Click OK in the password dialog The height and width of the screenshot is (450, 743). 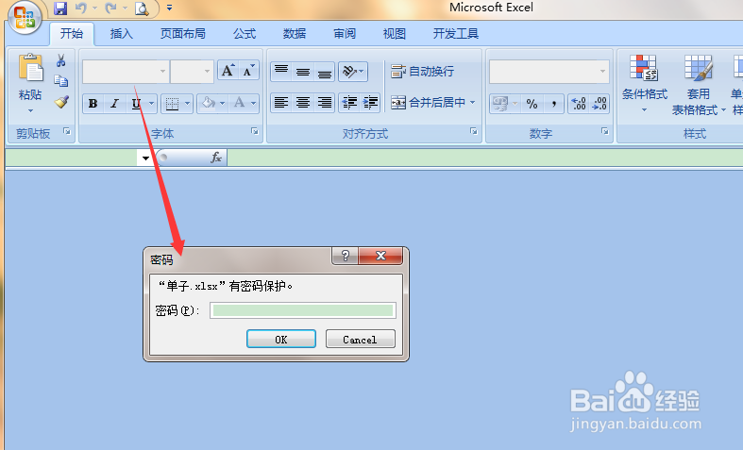281,340
